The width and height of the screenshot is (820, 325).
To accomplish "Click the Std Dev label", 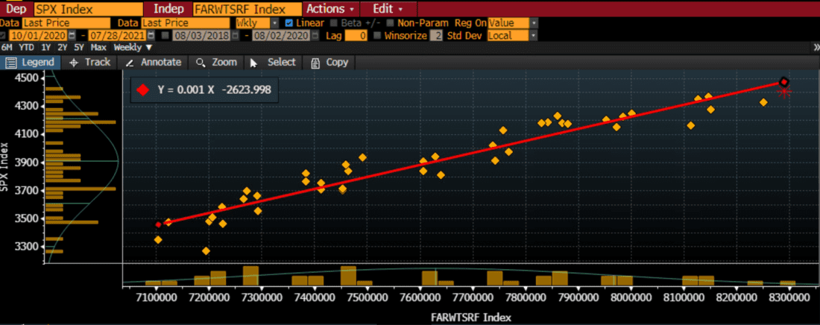I will point(465,36).
